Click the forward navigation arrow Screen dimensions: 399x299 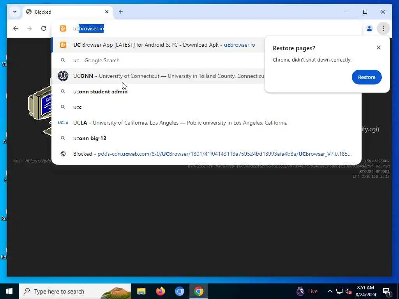click(x=30, y=28)
